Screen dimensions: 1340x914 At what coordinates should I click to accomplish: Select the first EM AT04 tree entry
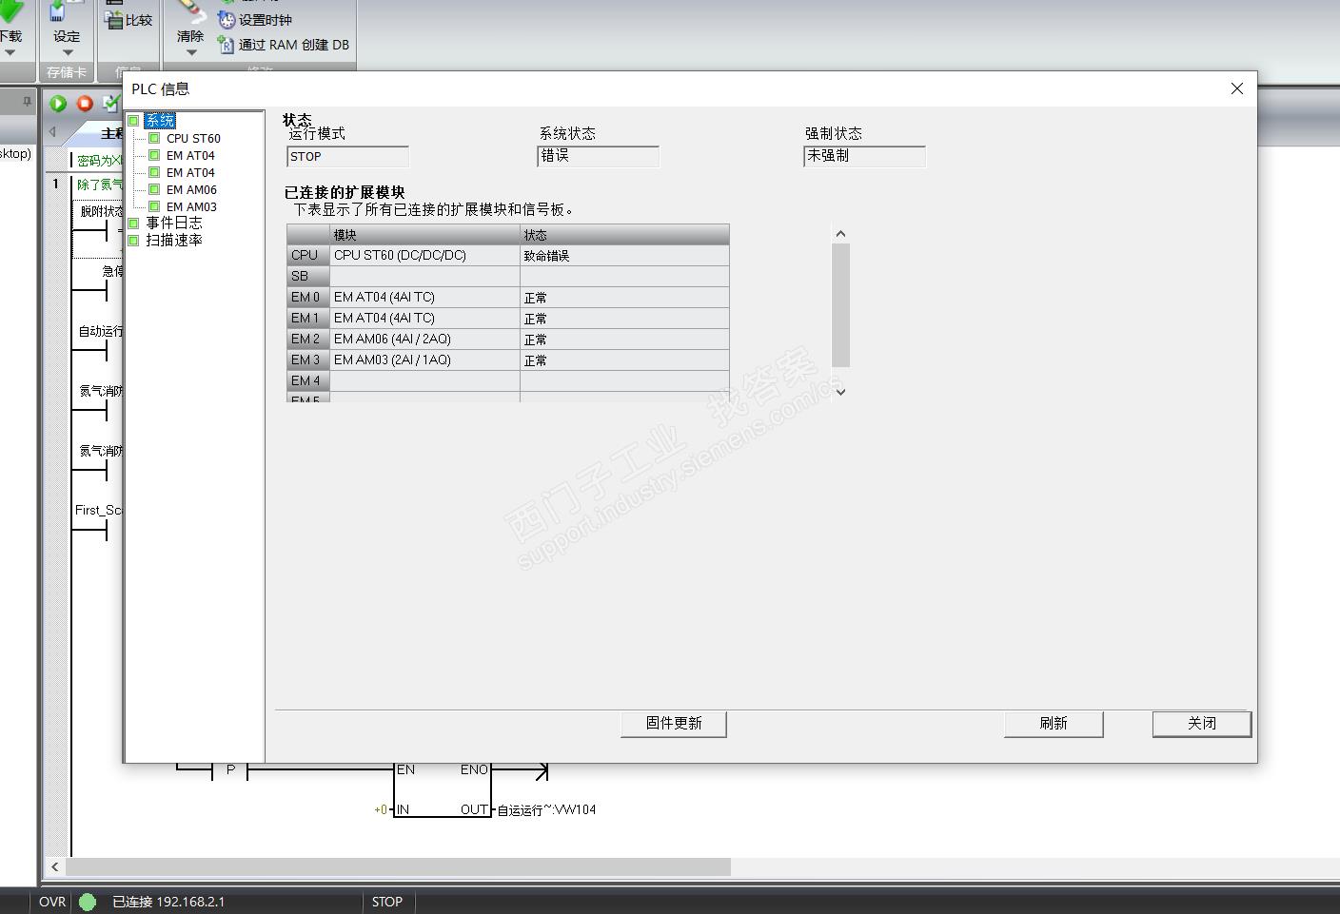[x=190, y=155]
